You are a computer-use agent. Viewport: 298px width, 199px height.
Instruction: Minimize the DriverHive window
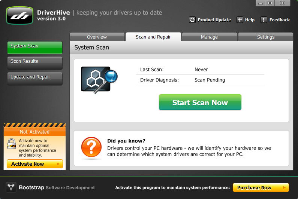[x=261, y=3]
